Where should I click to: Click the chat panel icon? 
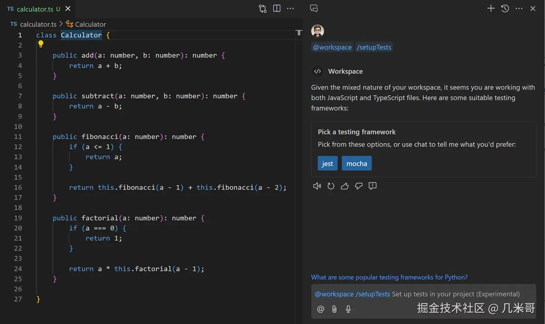pyautogui.click(x=314, y=9)
